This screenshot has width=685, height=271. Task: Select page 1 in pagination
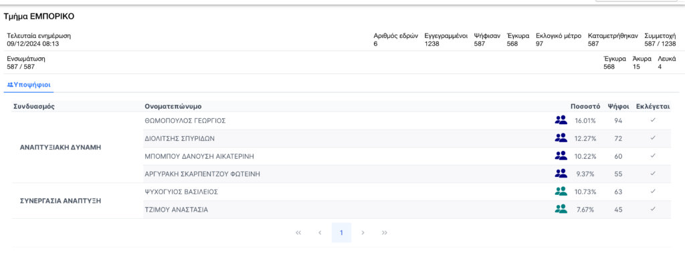(x=341, y=233)
